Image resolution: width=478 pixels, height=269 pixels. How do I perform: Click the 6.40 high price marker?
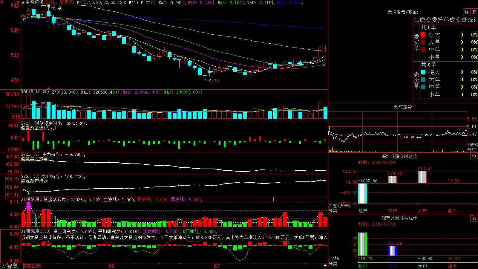click(x=58, y=8)
